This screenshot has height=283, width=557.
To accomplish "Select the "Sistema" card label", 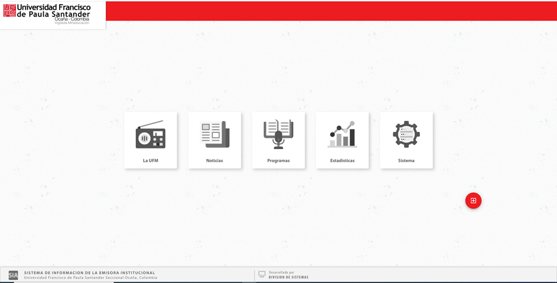I will point(406,160).
